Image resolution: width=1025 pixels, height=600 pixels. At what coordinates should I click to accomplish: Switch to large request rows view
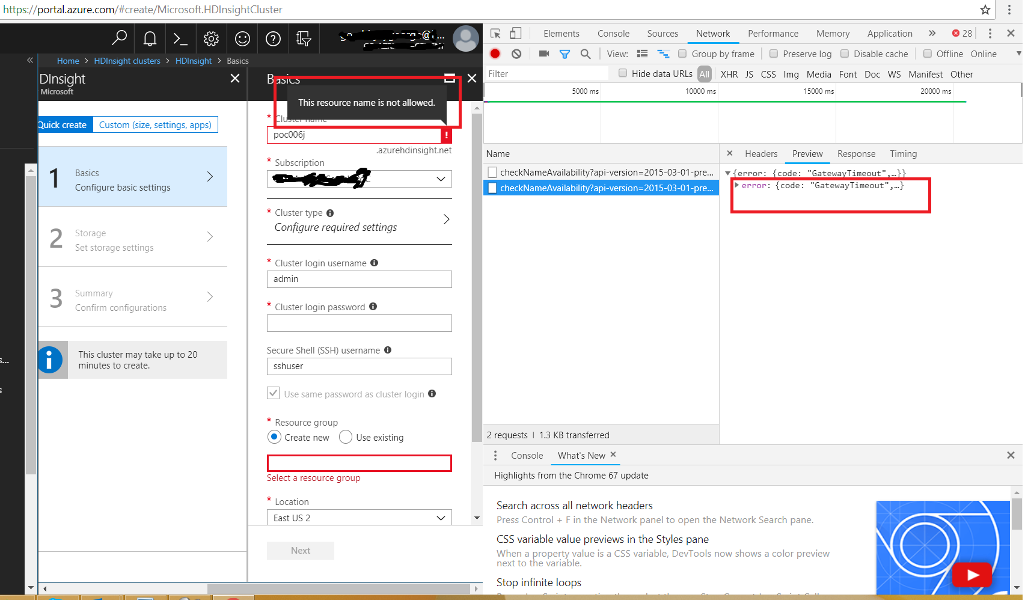642,54
